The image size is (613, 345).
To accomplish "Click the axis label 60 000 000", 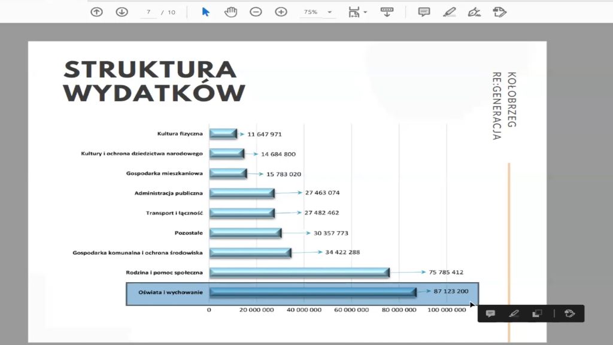I will (x=351, y=310).
